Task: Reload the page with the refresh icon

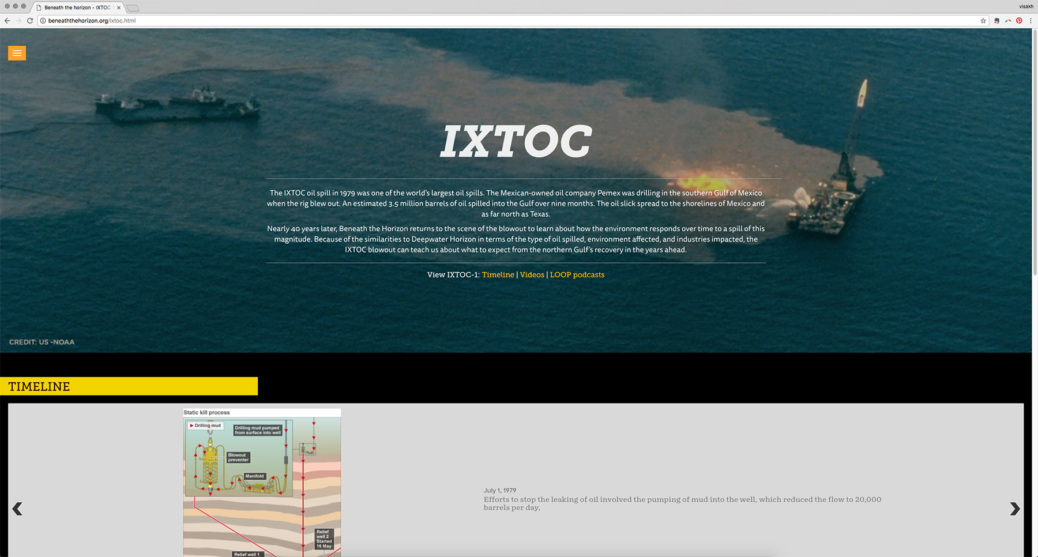Action: [x=30, y=21]
